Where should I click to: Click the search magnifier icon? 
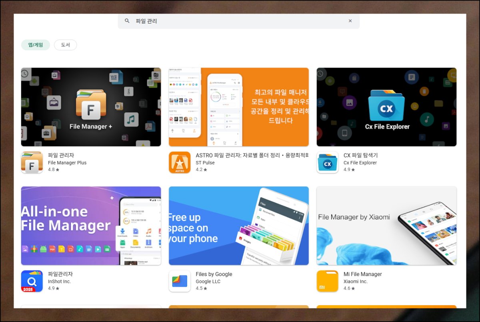coord(127,21)
